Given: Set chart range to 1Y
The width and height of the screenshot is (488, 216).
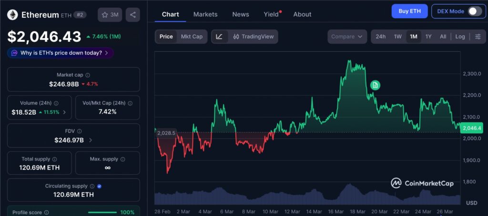Looking at the screenshot, I should click(428, 37).
